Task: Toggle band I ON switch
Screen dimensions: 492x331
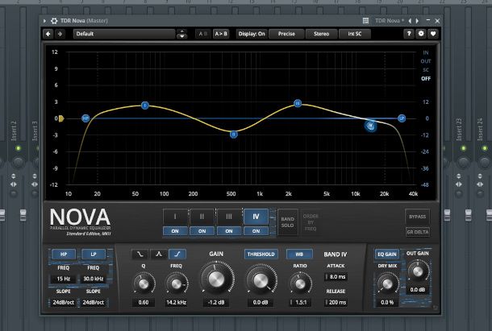Action: tap(175, 231)
